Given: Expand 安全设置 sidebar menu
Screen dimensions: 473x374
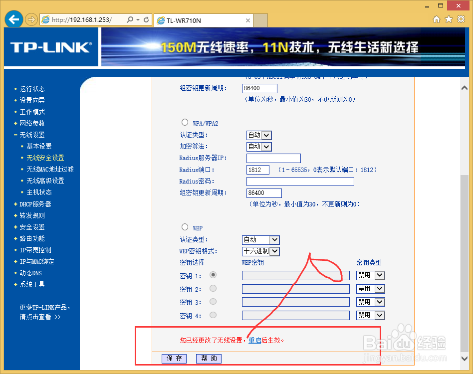Looking at the screenshot, I should pos(32,227).
